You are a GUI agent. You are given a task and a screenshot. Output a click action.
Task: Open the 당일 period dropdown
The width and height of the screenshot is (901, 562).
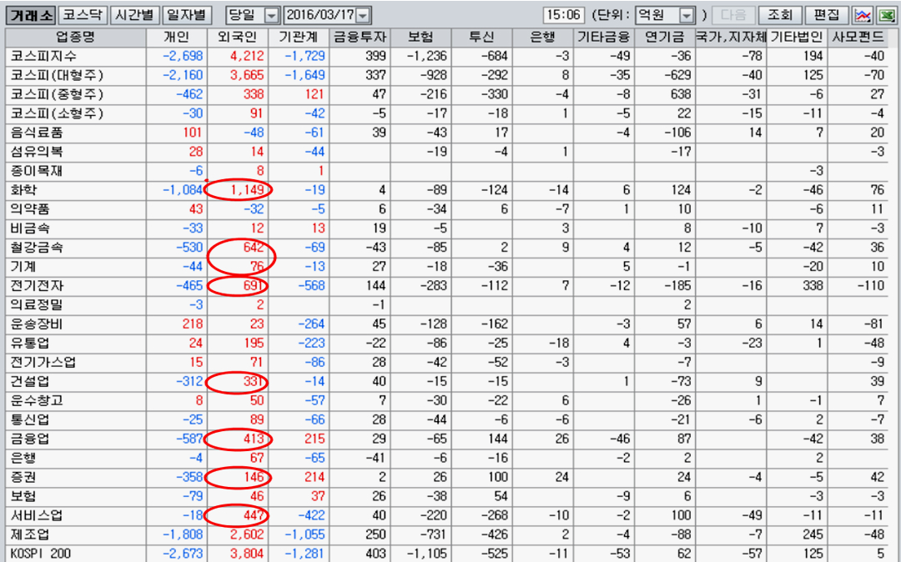coord(272,16)
